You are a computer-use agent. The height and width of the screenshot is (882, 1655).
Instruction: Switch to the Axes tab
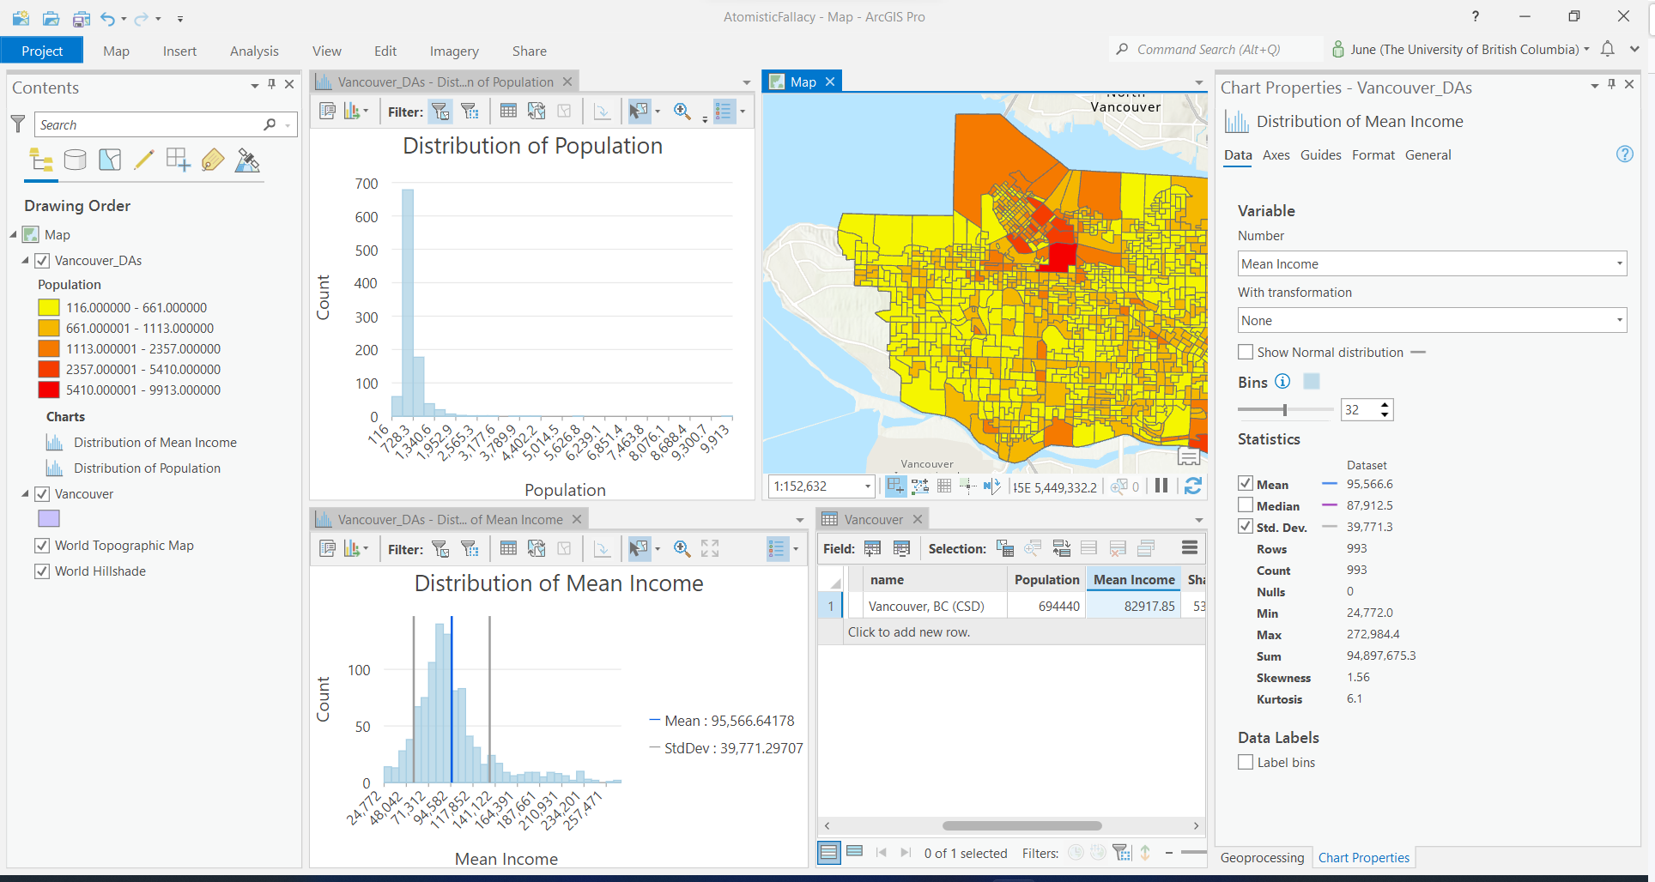point(1276,155)
